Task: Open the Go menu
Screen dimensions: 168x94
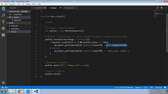Action: click(23, 4)
